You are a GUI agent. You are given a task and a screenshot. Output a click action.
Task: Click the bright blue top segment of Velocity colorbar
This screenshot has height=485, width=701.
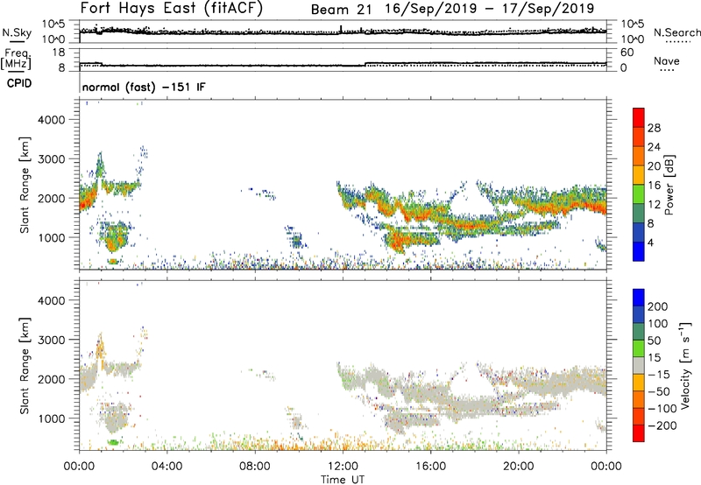point(639,298)
